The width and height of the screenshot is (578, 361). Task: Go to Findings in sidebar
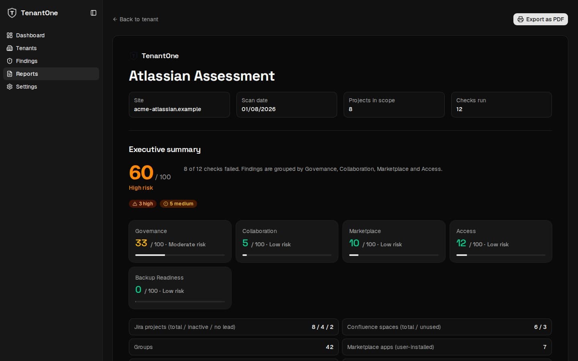pyautogui.click(x=51, y=61)
